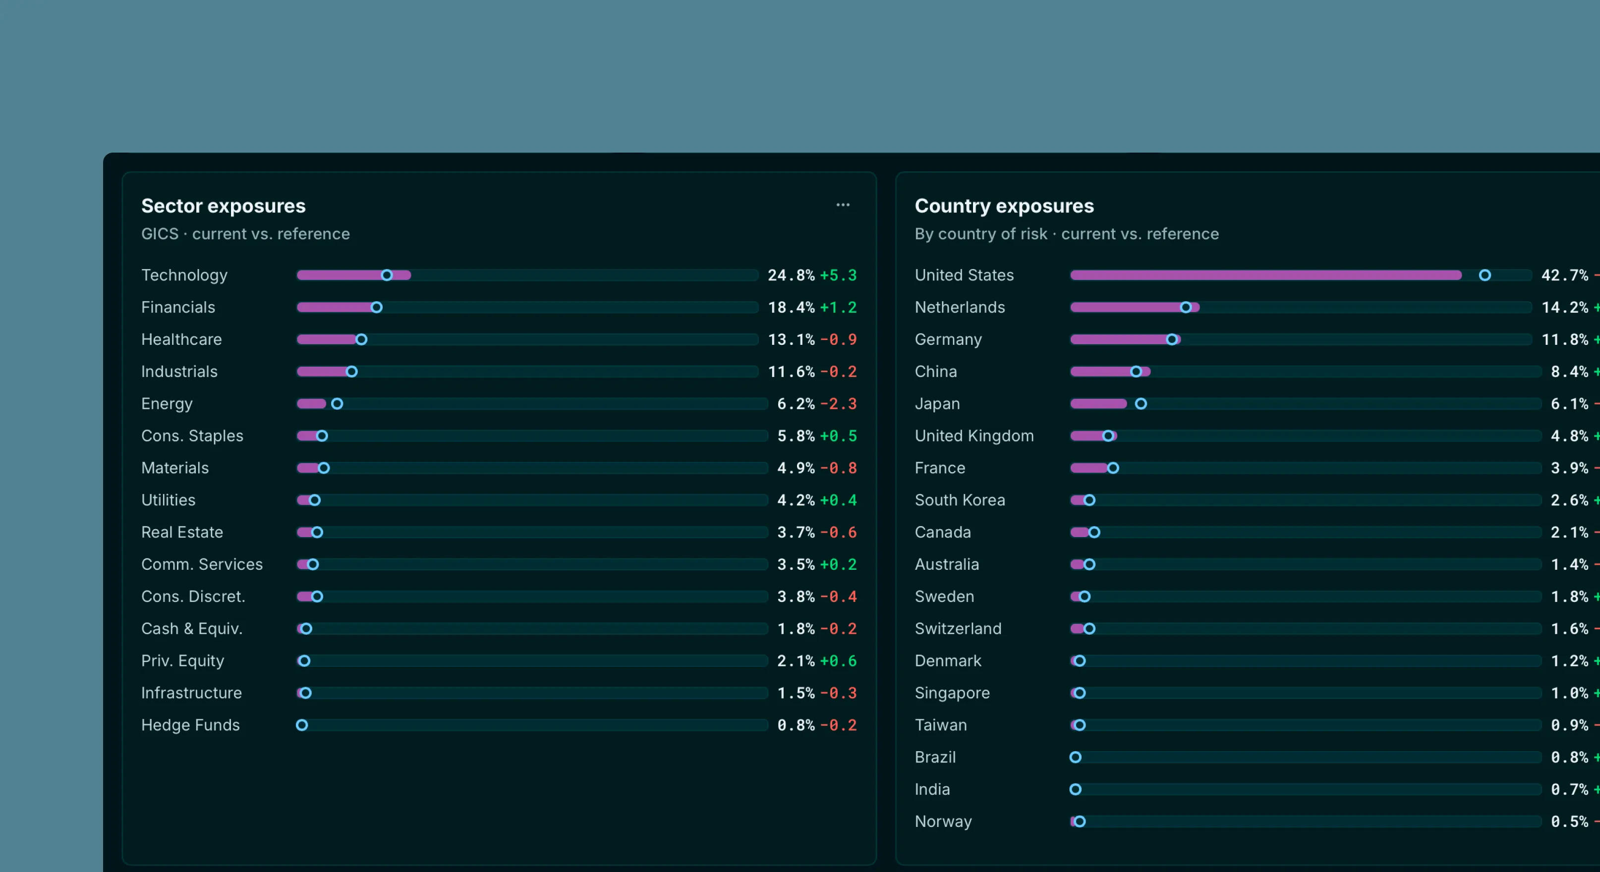Click the Singapore country label
The height and width of the screenshot is (872, 1600).
[952, 693]
